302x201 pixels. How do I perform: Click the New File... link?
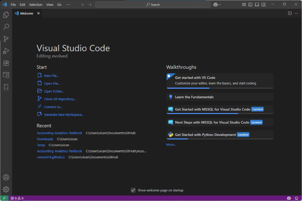51,76
